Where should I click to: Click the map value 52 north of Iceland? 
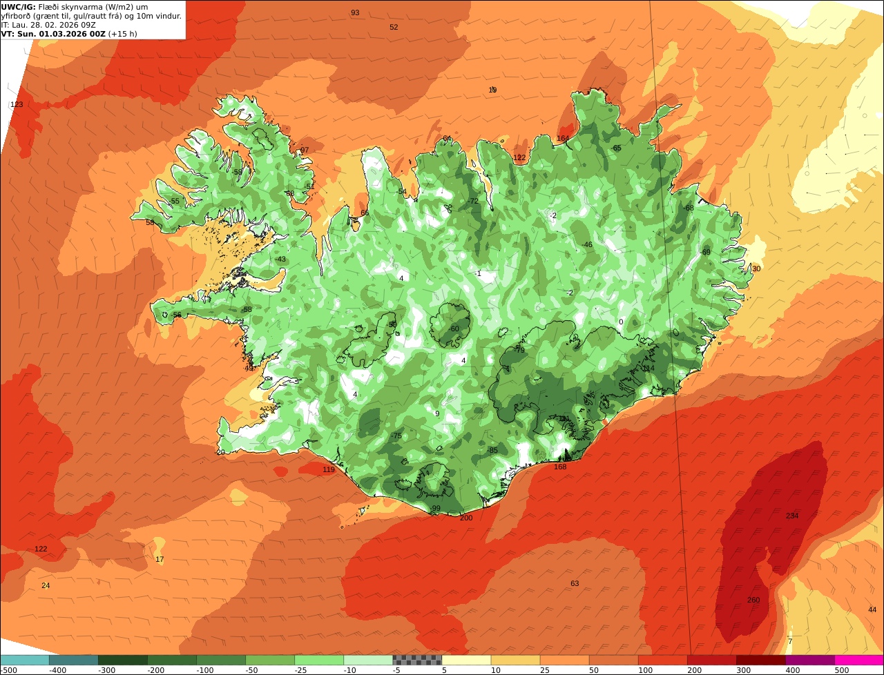point(394,27)
